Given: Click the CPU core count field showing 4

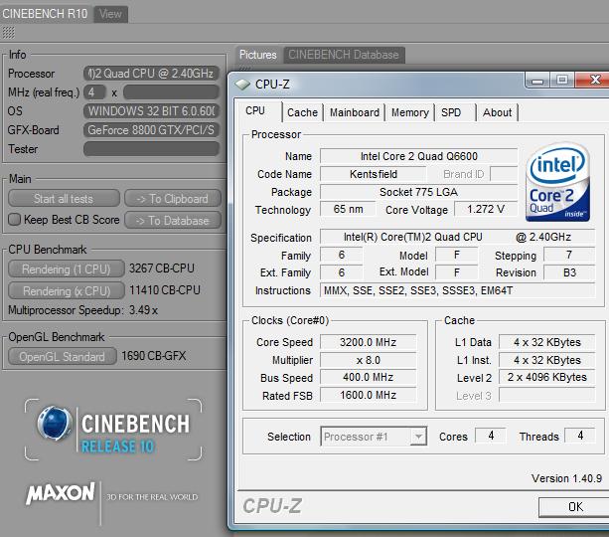Looking at the screenshot, I should (94, 92).
